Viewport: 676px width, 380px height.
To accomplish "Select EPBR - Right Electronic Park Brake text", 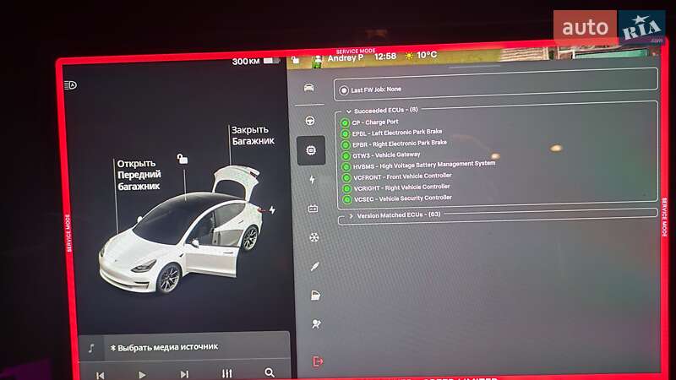I will [x=400, y=144].
